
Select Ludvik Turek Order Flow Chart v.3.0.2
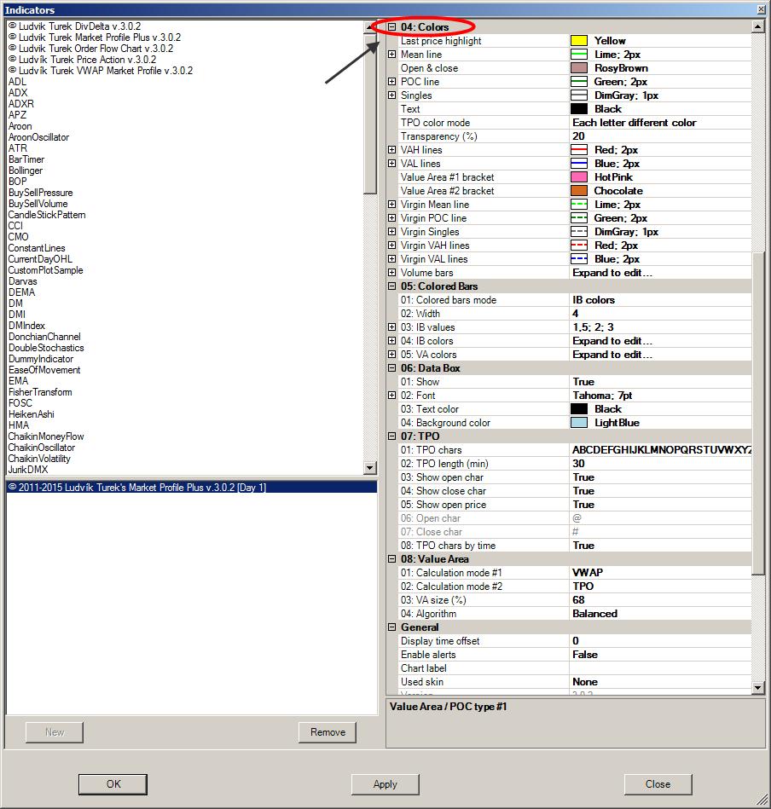pyautogui.click(x=90, y=48)
